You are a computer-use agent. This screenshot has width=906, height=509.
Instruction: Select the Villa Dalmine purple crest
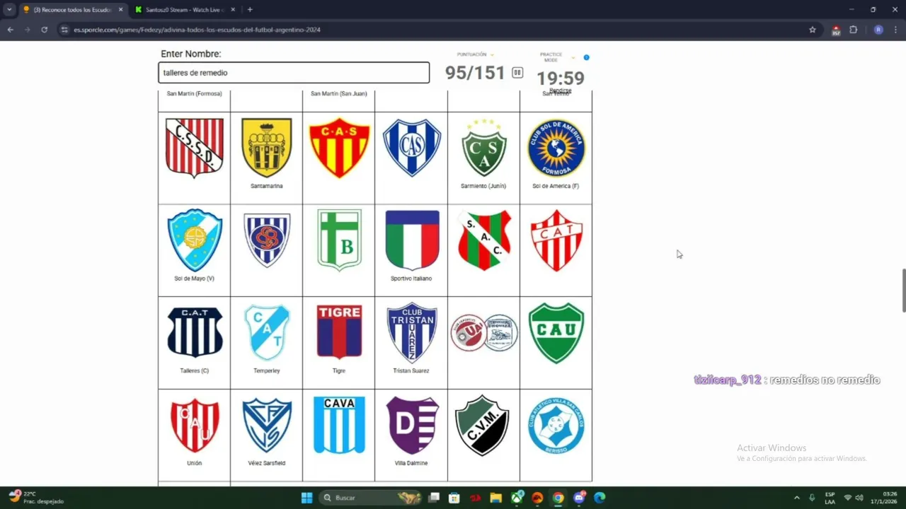click(412, 425)
